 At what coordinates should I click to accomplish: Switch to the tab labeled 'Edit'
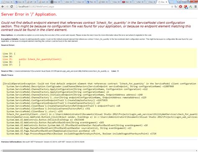pos(103,2)
